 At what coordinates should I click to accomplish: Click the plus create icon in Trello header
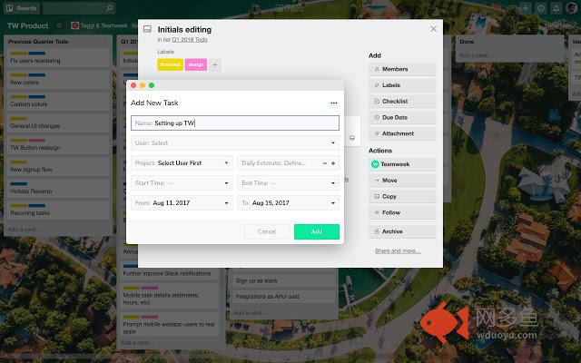(525, 8)
